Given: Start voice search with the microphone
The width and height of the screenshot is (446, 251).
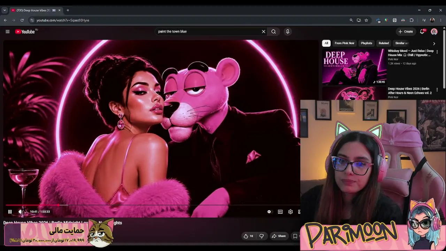Looking at the screenshot, I should tap(287, 32).
